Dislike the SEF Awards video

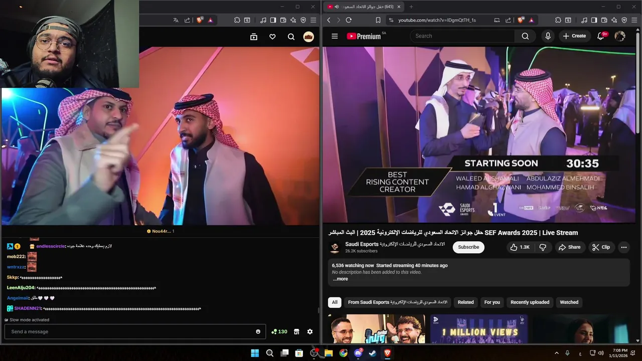click(543, 247)
